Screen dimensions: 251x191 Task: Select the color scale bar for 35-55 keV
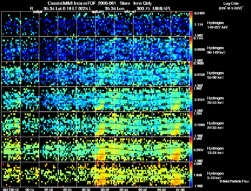point(191,99)
